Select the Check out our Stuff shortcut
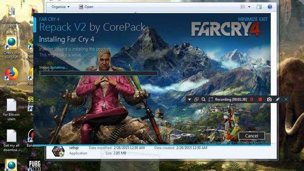304x171 pixels. click(11, 47)
